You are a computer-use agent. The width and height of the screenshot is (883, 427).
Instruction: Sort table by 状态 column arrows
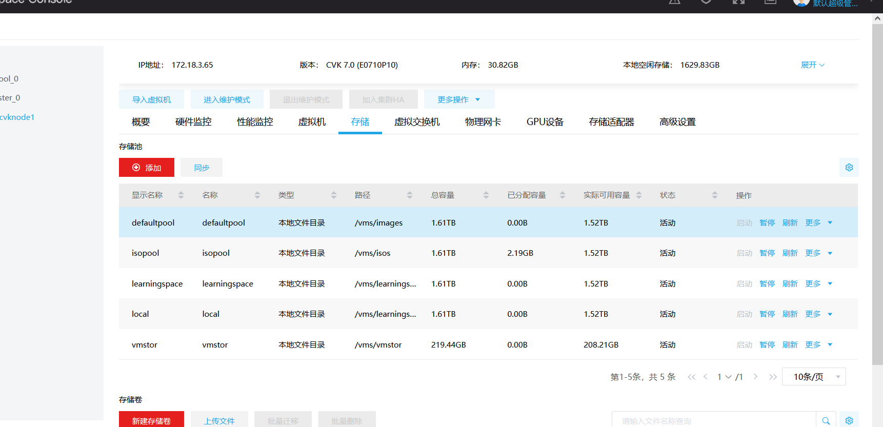tap(714, 195)
